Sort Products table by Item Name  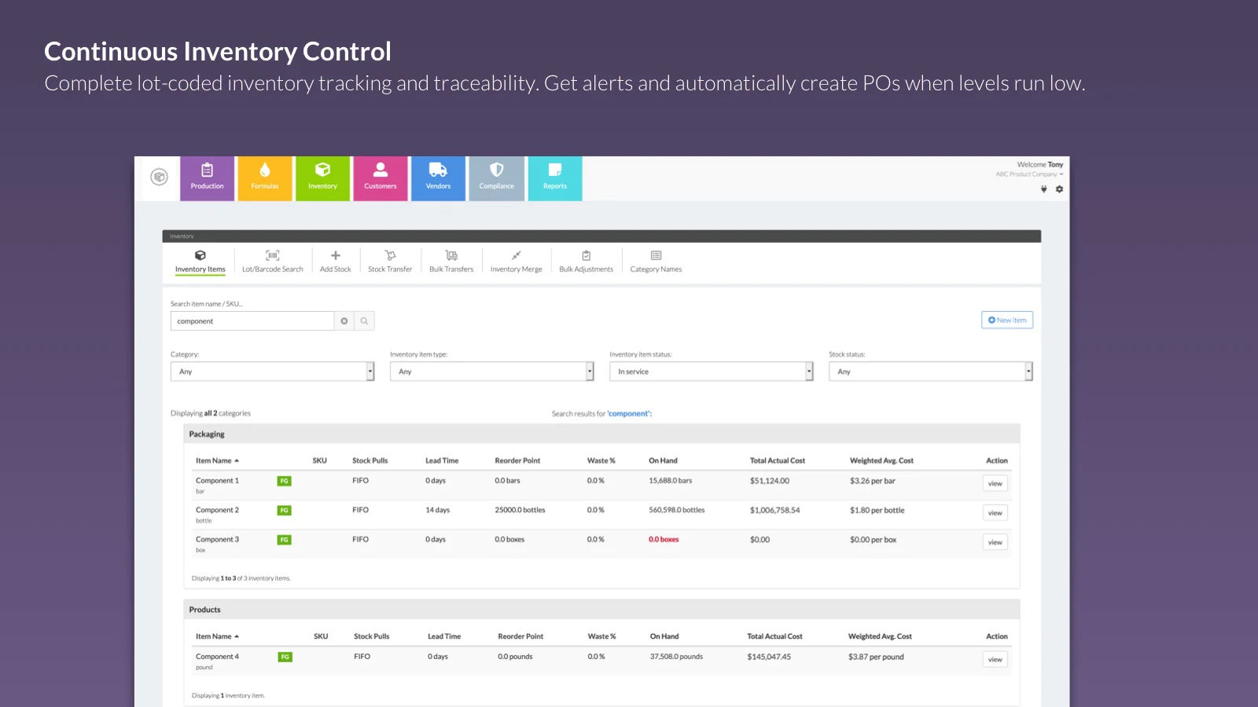coord(217,637)
